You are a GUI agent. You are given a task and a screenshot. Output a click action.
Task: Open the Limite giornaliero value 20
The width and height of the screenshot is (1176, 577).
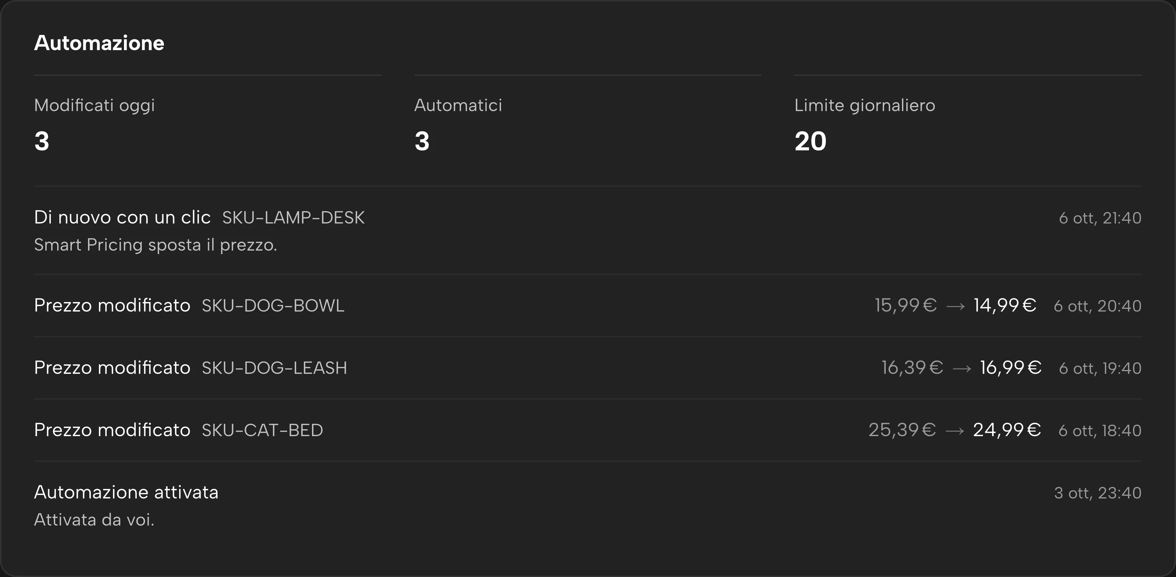click(x=810, y=141)
